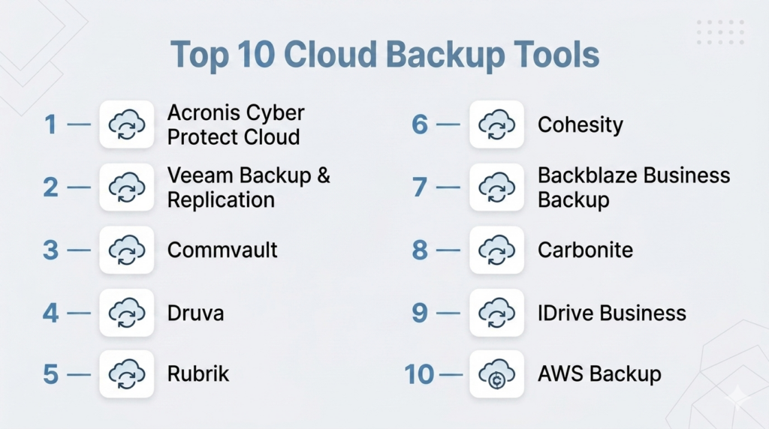Image resolution: width=769 pixels, height=429 pixels.
Task: Select the Backblaze Business Backup cloud icon
Action: [x=496, y=187]
